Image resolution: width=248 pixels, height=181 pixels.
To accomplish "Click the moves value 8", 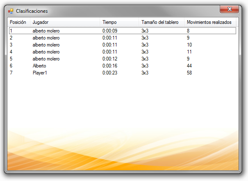I will 188,31.
